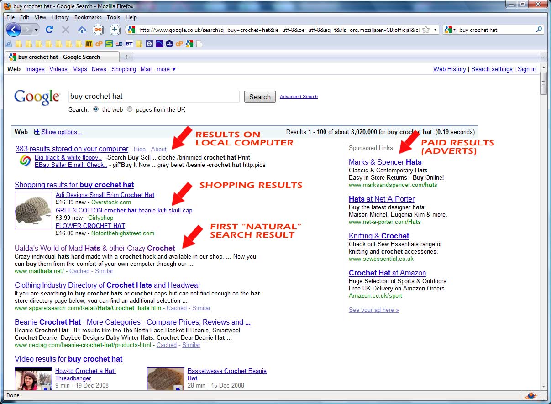Viewport: 551px width, 404px height.
Task: Open the History menu
Action: [x=60, y=17]
